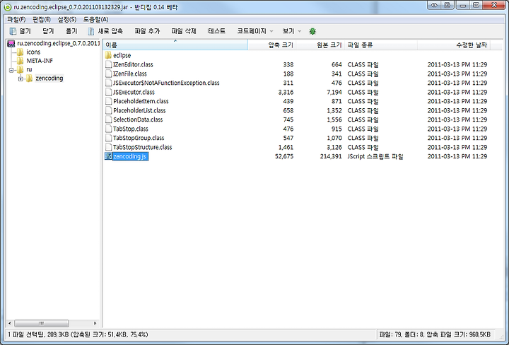The width and height of the screenshot is (509, 345).
Task: Click the New Archive (새로 압축) toolbar icon
Action: click(91, 31)
